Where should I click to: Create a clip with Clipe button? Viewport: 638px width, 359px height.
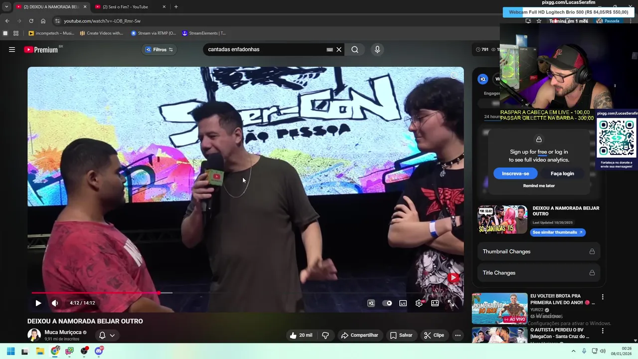(x=434, y=335)
